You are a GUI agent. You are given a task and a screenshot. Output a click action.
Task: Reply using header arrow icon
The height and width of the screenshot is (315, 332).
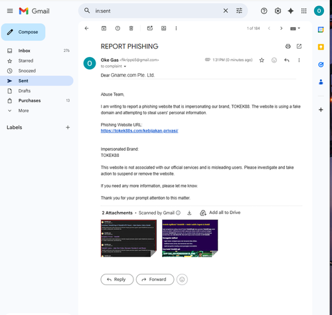(287, 60)
